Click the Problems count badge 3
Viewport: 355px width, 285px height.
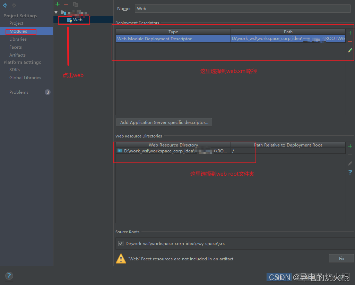click(47, 92)
